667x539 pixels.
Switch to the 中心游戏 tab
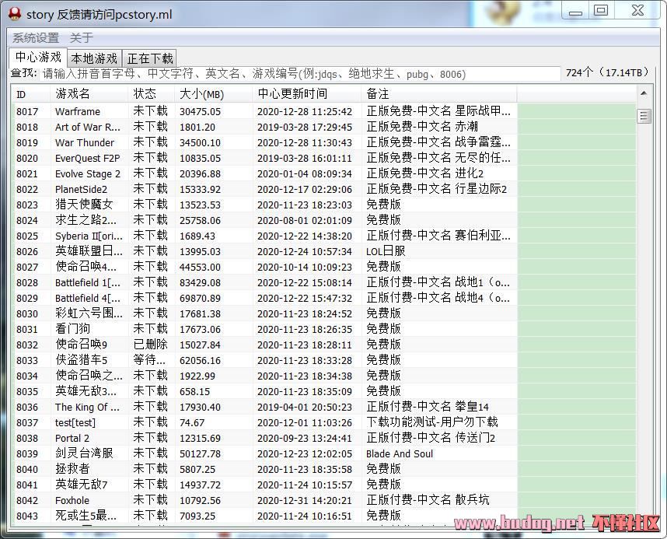(38, 57)
